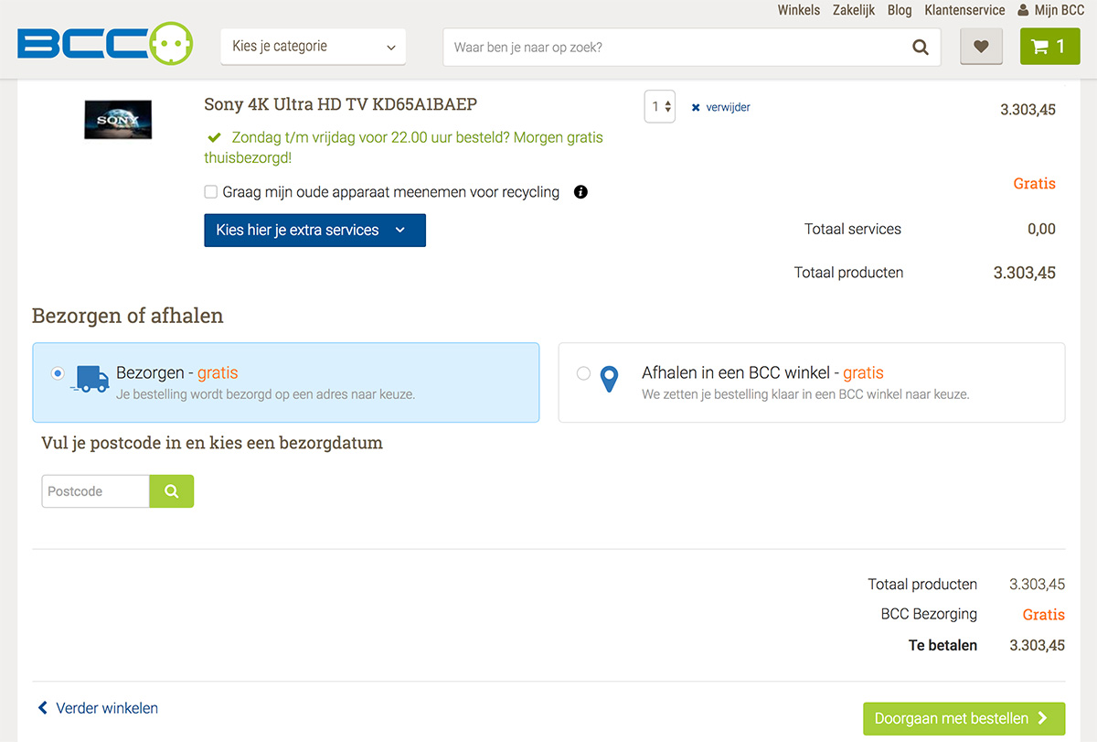Open Zakelijk in the top menu
Image resolution: width=1097 pixels, height=742 pixels.
(854, 11)
